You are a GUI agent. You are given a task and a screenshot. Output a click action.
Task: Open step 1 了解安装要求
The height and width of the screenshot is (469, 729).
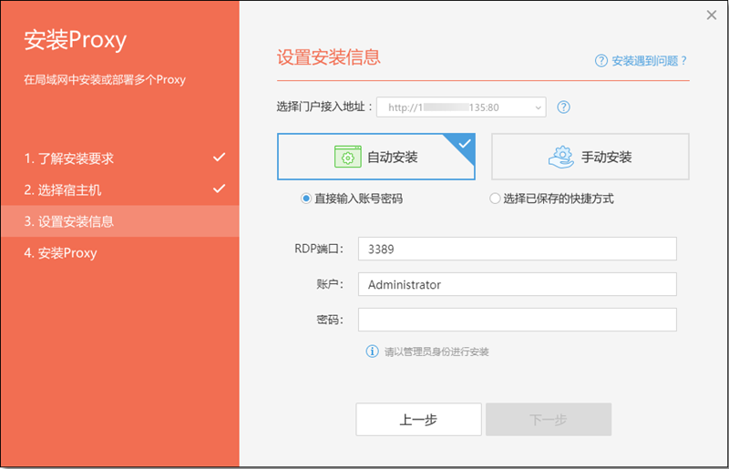(69, 158)
